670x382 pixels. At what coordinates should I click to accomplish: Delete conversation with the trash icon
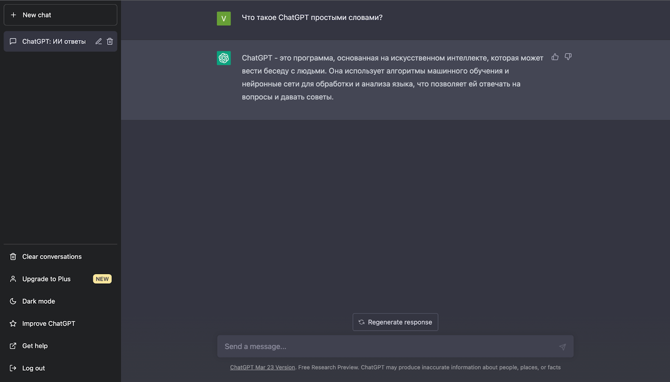[x=110, y=41]
